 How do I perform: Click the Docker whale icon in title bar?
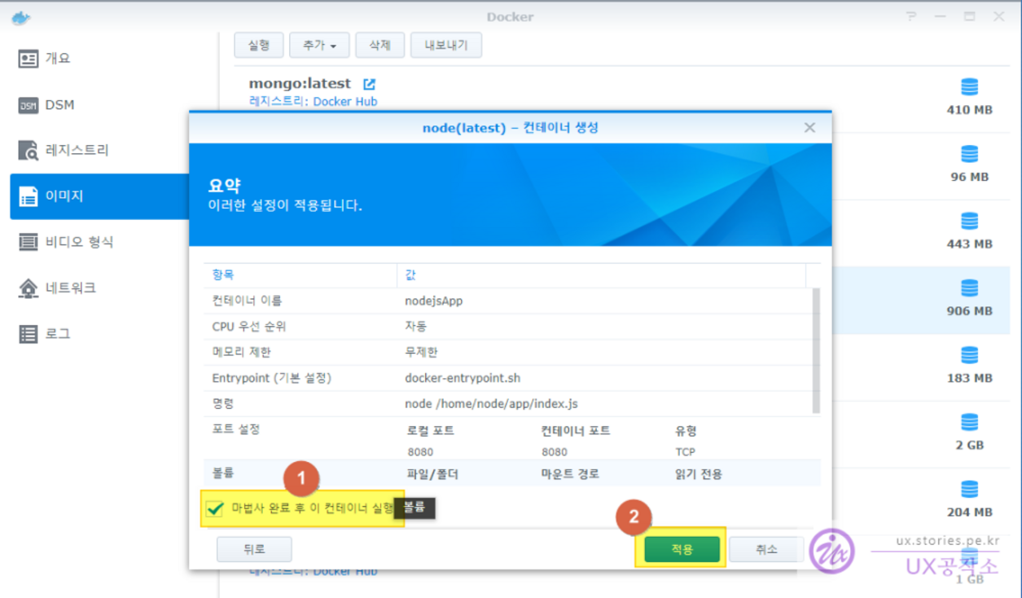coord(20,17)
